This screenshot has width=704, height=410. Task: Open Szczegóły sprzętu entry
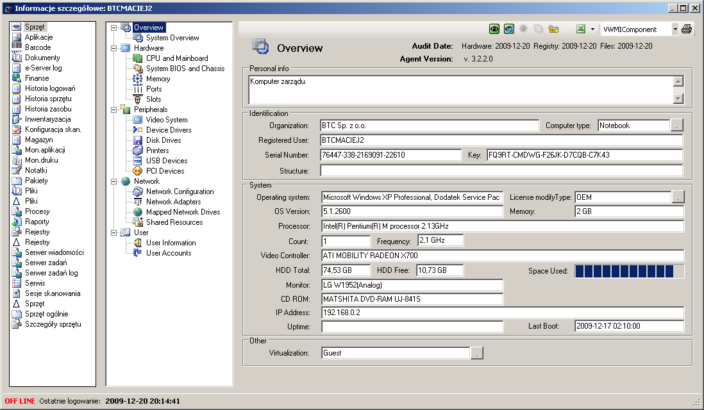(x=53, y=324)
